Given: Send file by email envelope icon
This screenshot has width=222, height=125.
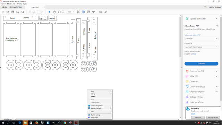Looking at the screenshot, I should [x=18, y=12].
